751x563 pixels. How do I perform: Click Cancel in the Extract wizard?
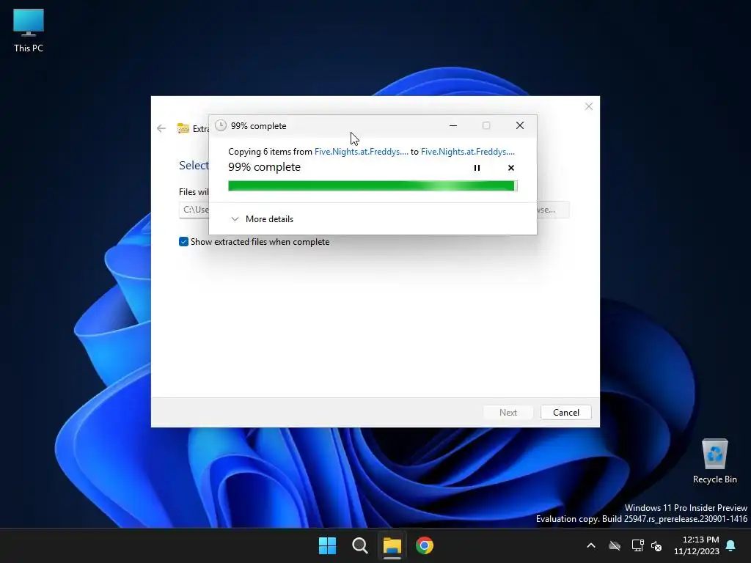tap(565, 413)
